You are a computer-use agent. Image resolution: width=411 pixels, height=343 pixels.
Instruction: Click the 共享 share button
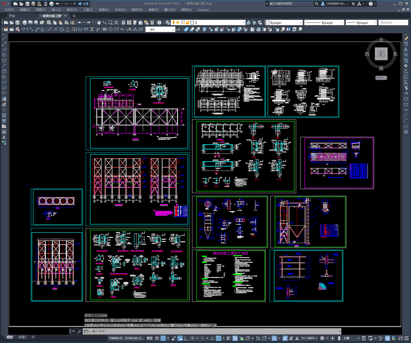tap(83, 4)
